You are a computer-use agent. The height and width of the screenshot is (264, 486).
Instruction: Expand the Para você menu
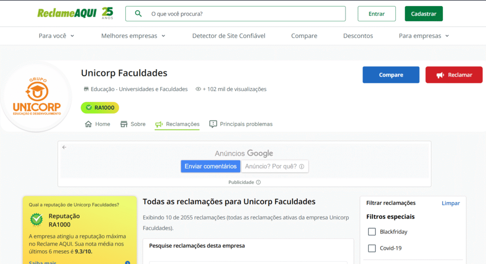56,36
